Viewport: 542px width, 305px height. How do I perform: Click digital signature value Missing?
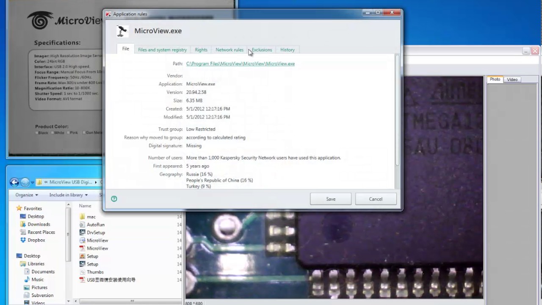[x=194, y=145]
